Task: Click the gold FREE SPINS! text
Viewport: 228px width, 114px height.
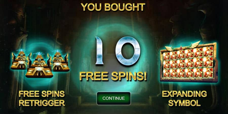Action: point(113,76)
